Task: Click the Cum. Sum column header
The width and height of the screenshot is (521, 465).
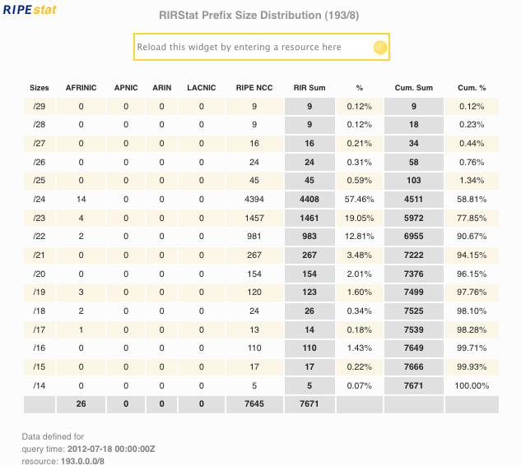Action: coord(414,88)
